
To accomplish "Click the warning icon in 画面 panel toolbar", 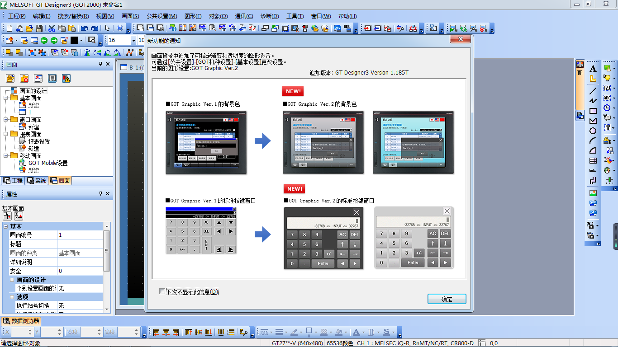I will pos(67,78).
